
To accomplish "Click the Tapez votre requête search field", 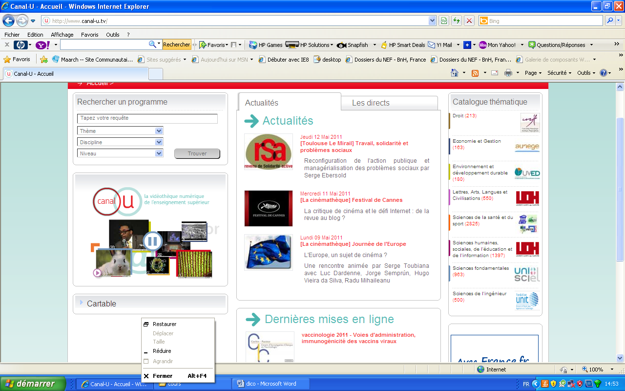I will (x=147, y=118).
